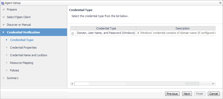
Task: Open the Credential Name and Lockbox step
Action: [29, 55]
